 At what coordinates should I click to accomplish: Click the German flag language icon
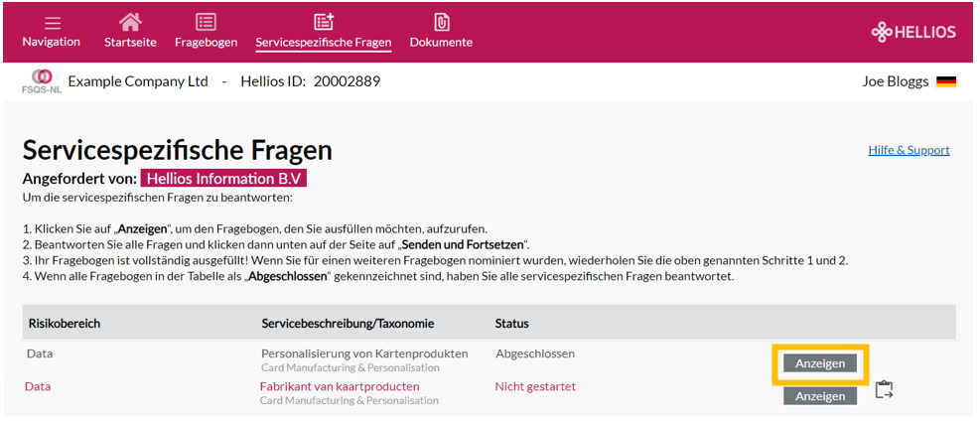(x=946, y=81)
